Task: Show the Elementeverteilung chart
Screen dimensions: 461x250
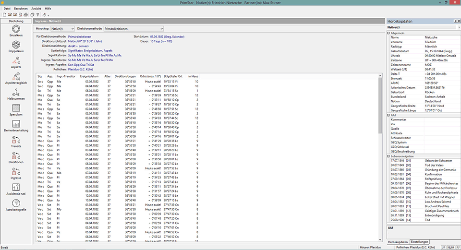Action: (x=16, y=126)
